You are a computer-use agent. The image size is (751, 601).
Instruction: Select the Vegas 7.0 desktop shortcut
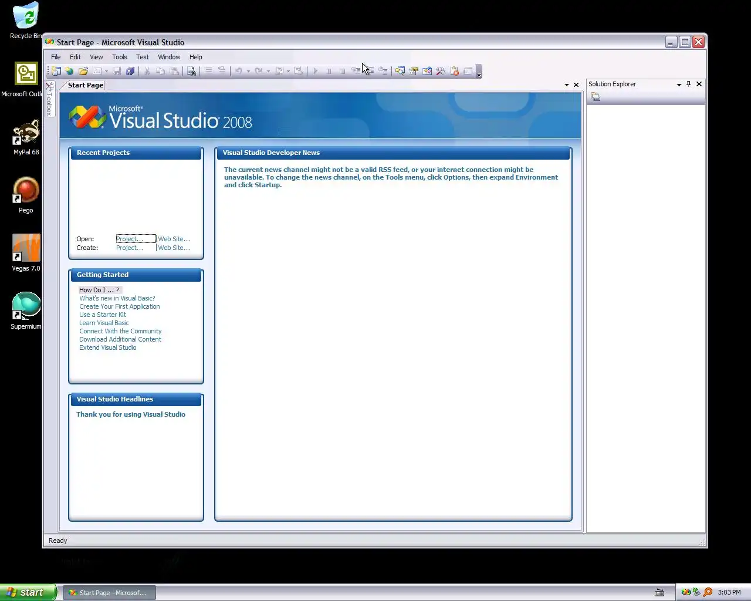[26, 253]
